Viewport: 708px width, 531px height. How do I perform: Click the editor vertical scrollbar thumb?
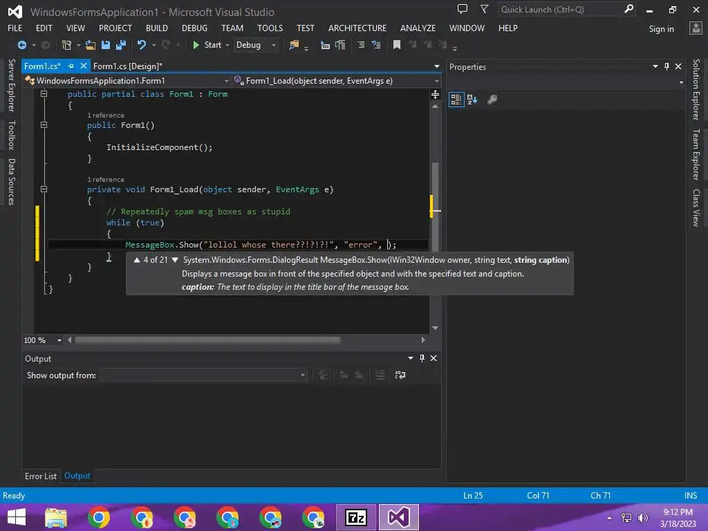click(436, 206)
